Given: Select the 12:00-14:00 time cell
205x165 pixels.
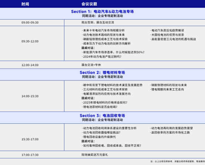Looking at the screenshot, I should (30, 65).
